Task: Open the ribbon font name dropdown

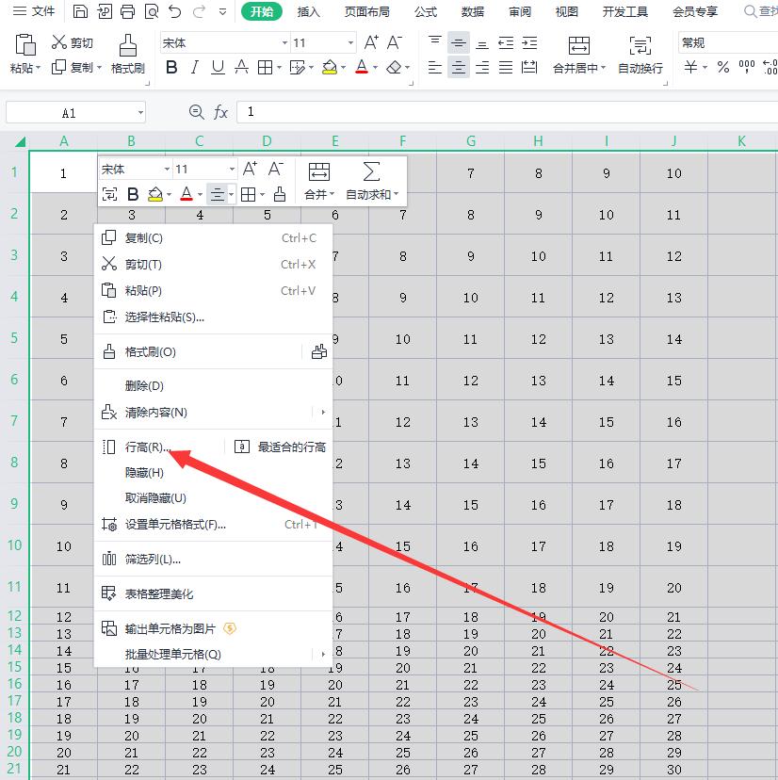Action: point(285,42)
